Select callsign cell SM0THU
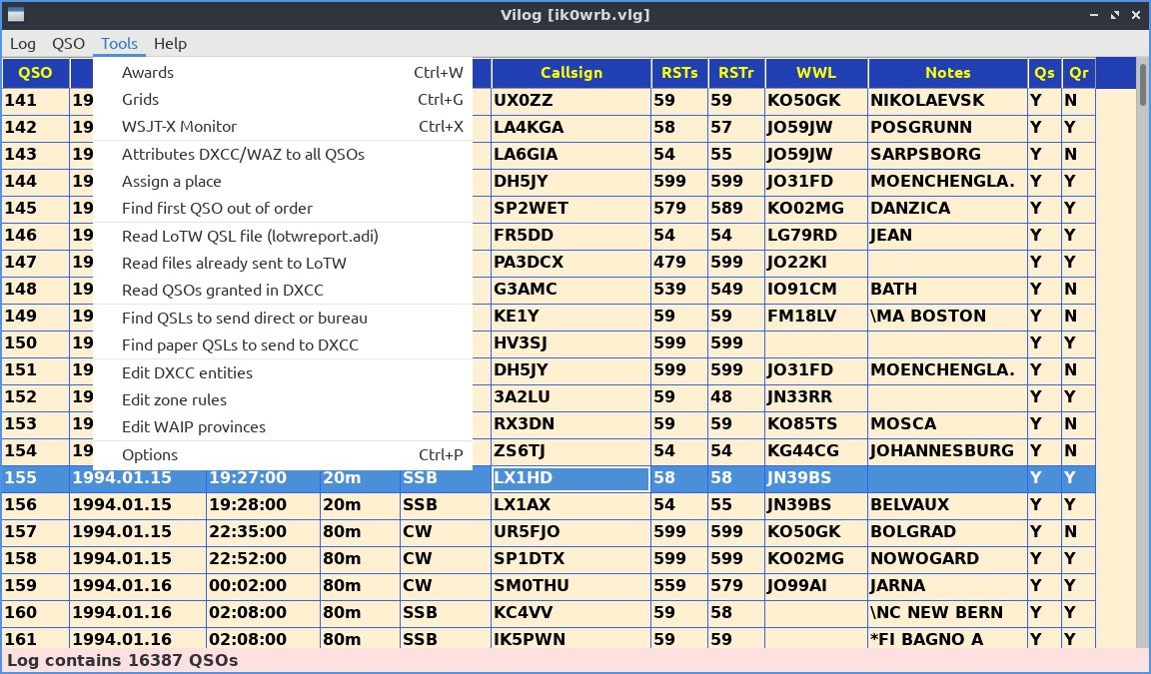 tap(572, 586)
